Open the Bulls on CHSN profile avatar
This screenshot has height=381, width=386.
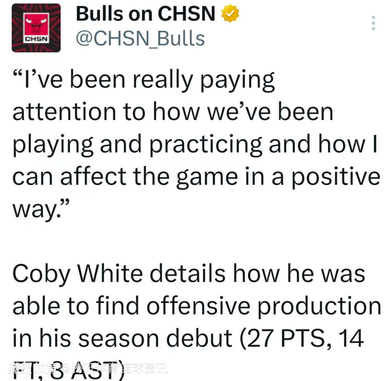[36, 28]
